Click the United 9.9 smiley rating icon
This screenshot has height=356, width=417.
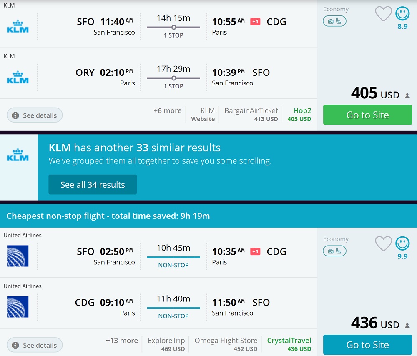tap(402, 243)
